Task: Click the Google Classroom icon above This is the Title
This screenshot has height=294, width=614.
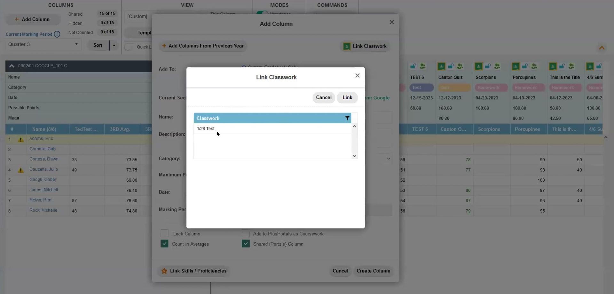Action: tap(553, 66)
